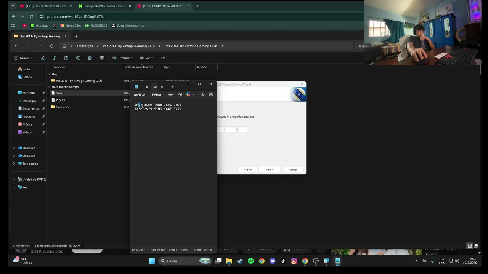Go up one folder level in Explorer
Screen dimensions: 488x274
[40, 46]
